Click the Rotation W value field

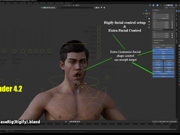coord(161,22)
